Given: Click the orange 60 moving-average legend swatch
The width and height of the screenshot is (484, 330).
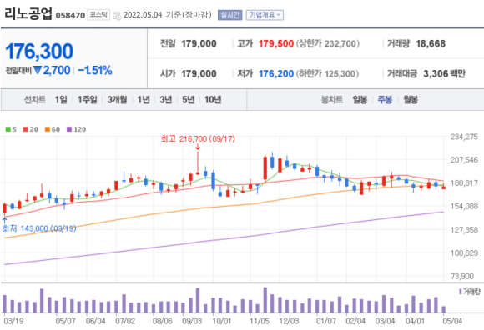Looking at the screenshot, I should coord(48,129).
